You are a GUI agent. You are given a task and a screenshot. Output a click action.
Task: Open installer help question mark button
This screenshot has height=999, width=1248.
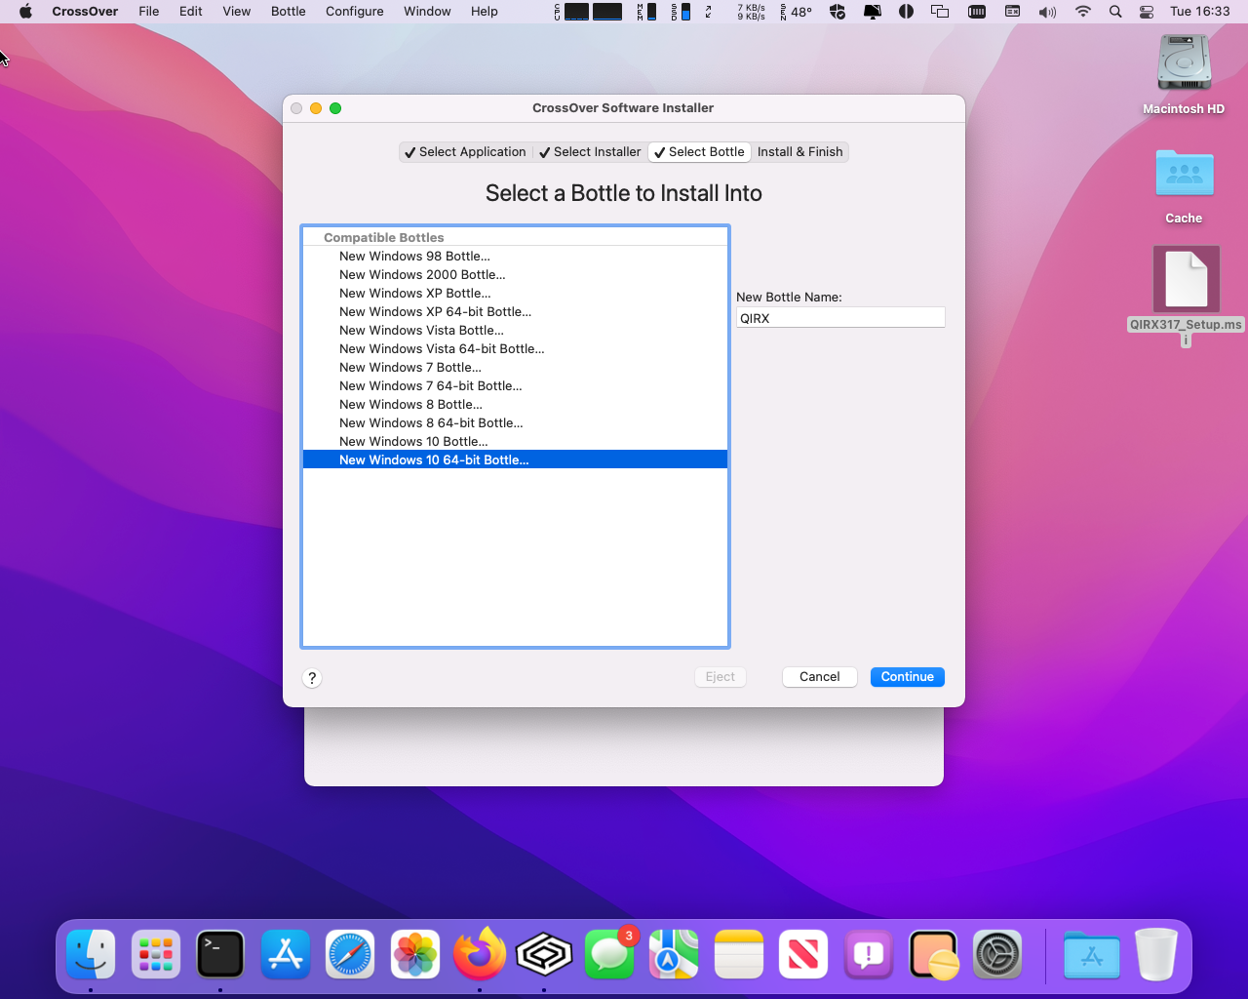coord(312,678)
